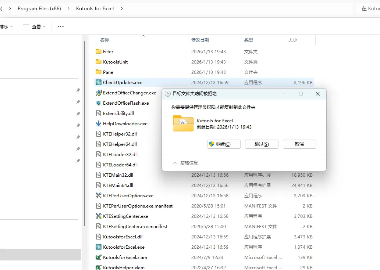Screen dimensions: 380x270
Task: Click the KTEPerUserOptions.exe tools icon
Action: coord(98,195)
